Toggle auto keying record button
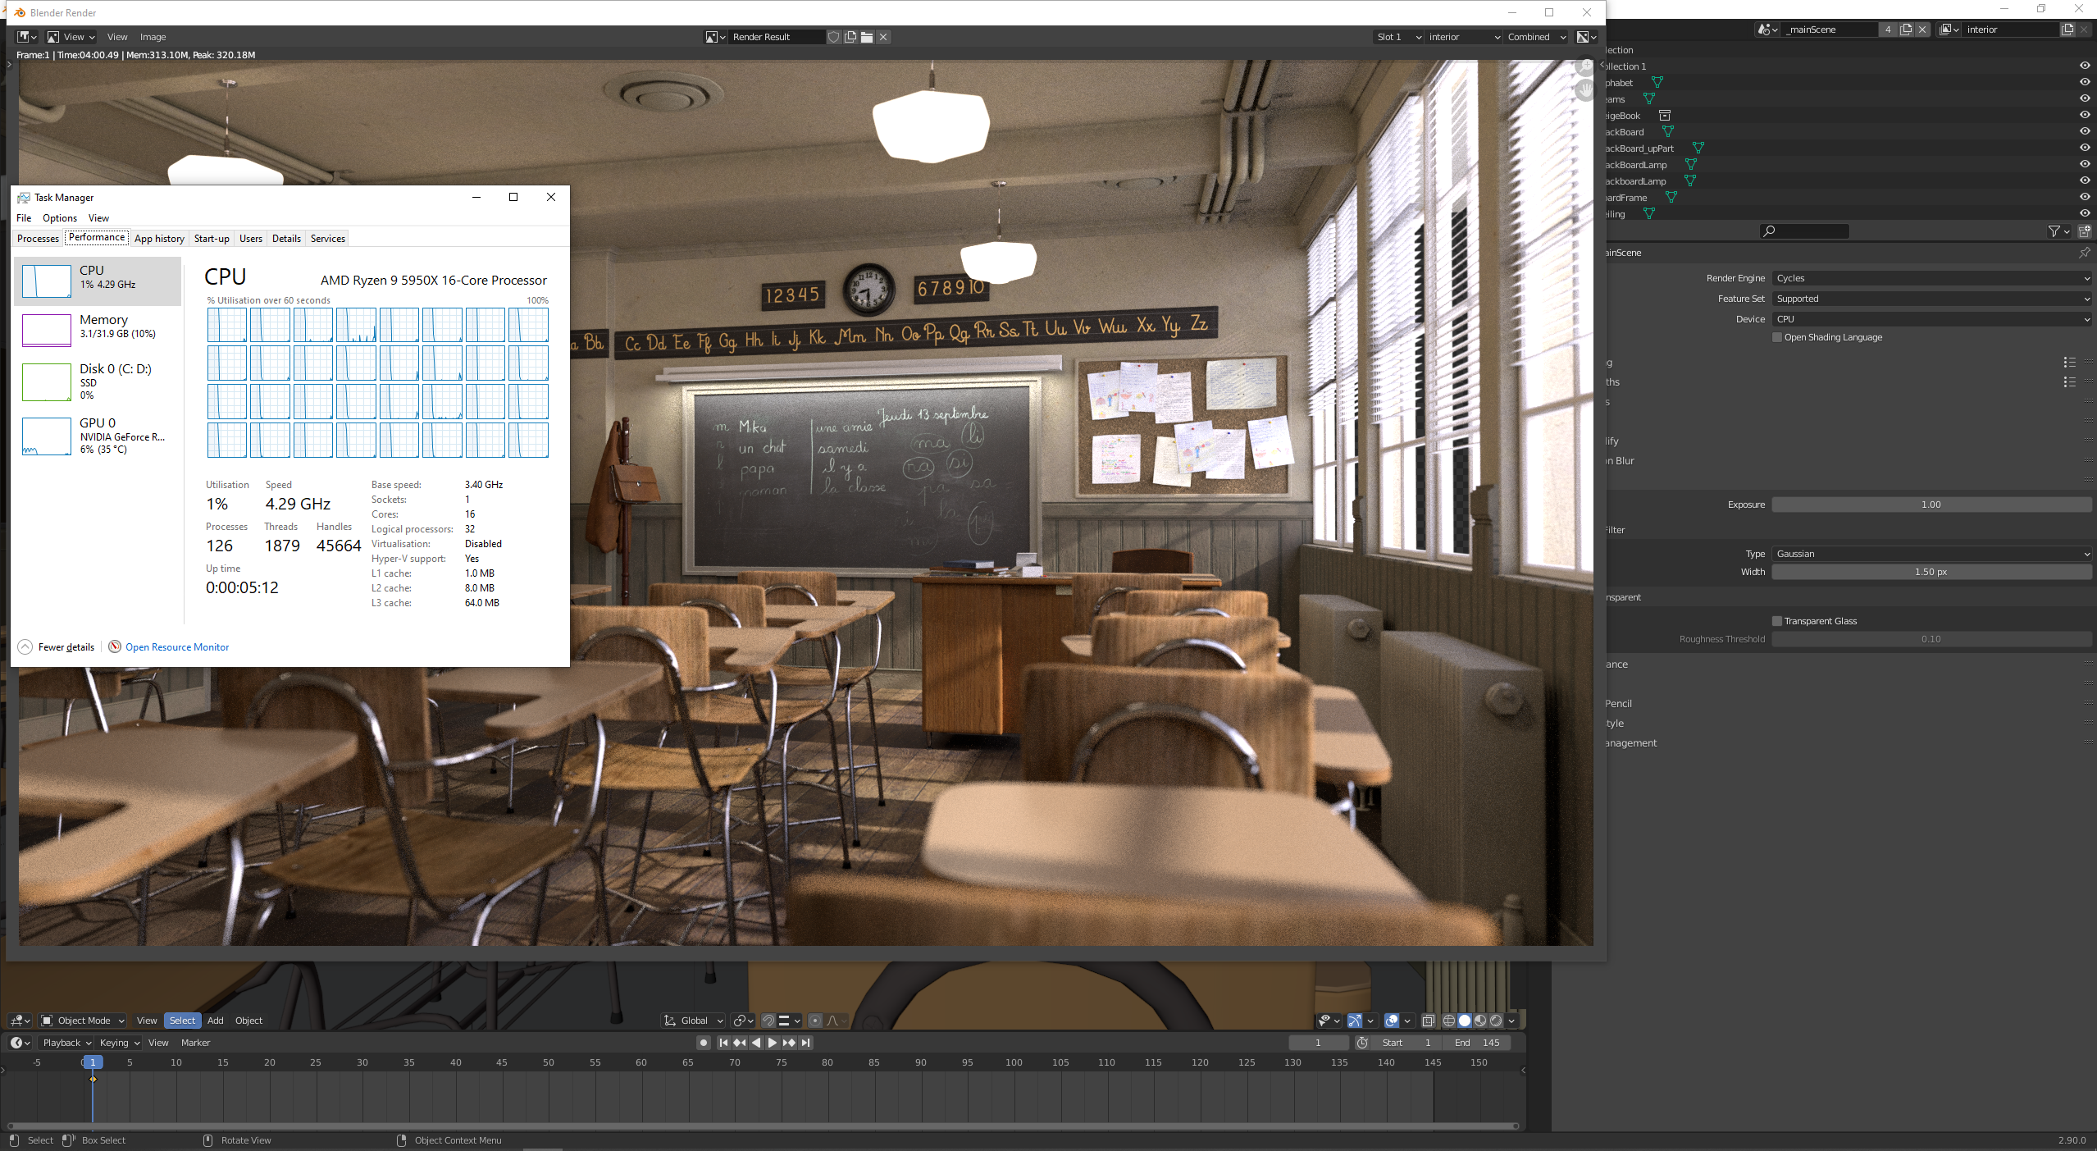 point(703,1043)
